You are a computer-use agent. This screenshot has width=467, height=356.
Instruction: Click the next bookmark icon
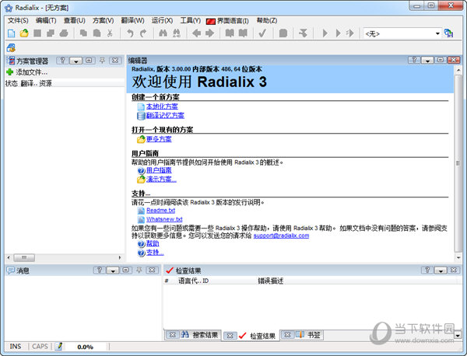[243, 33]
